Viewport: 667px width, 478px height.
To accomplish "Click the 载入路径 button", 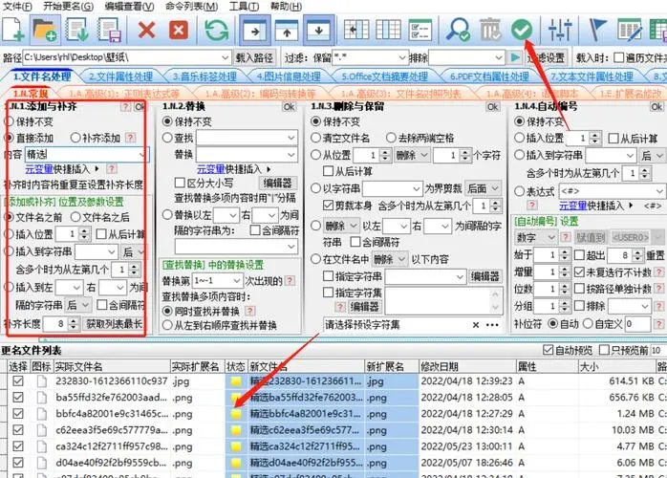I will point(254,57).
